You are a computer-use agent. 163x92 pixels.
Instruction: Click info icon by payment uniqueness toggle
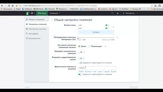coord(84,52)
